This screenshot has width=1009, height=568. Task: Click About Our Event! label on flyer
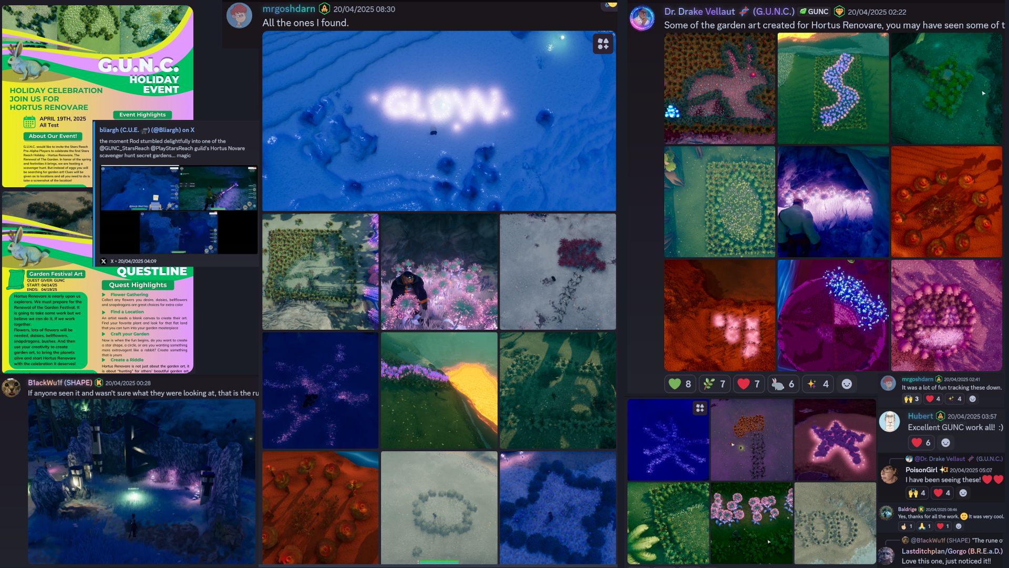[x=53, y=136]
